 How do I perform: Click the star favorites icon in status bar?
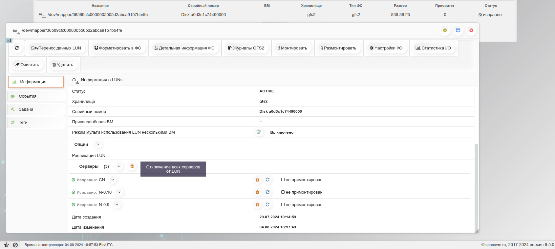(6, 245)
